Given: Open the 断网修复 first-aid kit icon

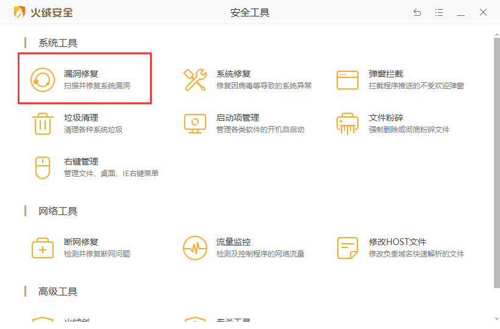Looking at the screenshot, I should 43,248.
